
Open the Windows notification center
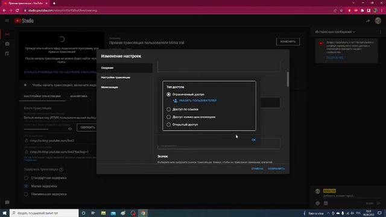click(379, 213)
